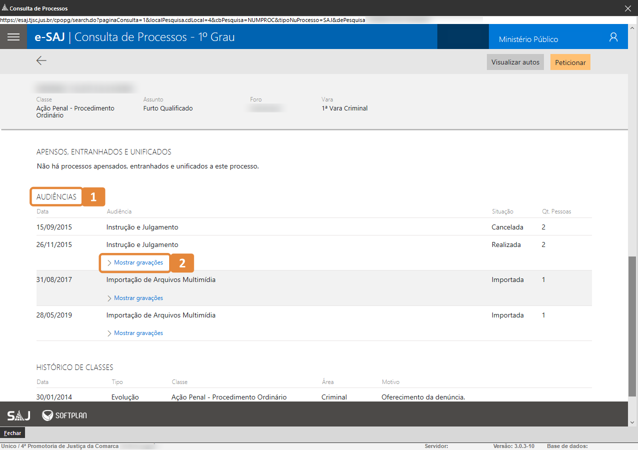
Task: Go back using the left arrow
Action: (41, 60)
